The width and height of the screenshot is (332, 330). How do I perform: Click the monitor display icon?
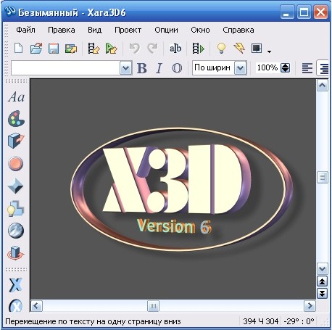point(257,48)
